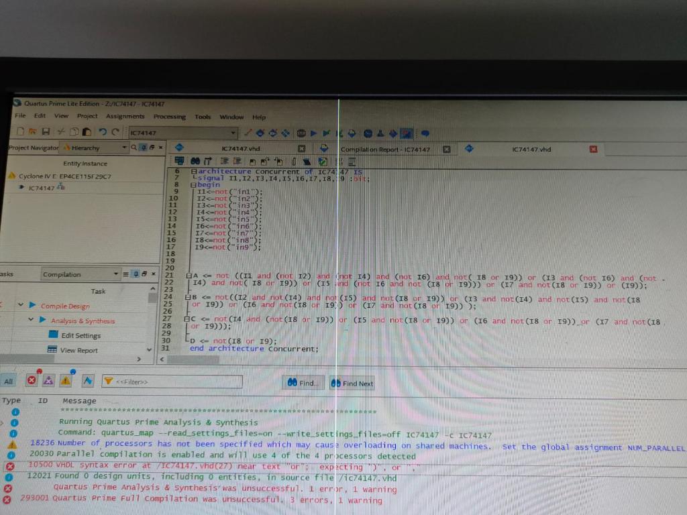
Task: Create a new file with the New icon
Action: pyautogui.click(x=21, y=133)
